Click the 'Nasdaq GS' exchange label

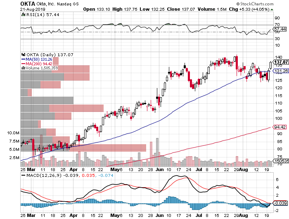(68, 4)
